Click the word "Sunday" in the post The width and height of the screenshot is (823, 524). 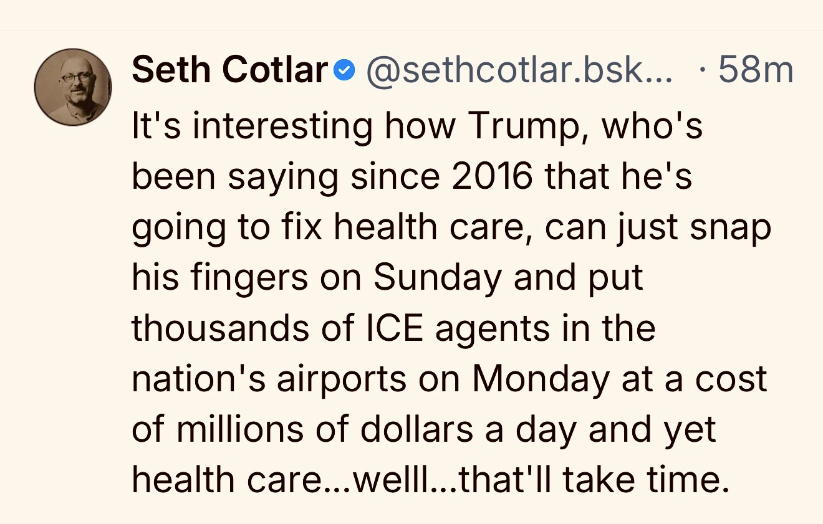437,277
